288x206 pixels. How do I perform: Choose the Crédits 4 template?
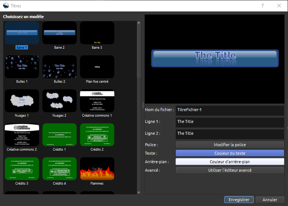point(59,168)
